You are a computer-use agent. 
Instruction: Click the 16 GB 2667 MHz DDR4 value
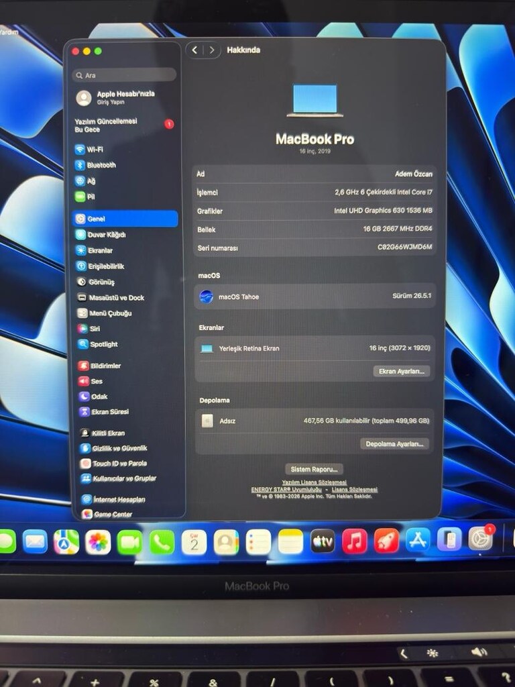(x=398, y=229)
